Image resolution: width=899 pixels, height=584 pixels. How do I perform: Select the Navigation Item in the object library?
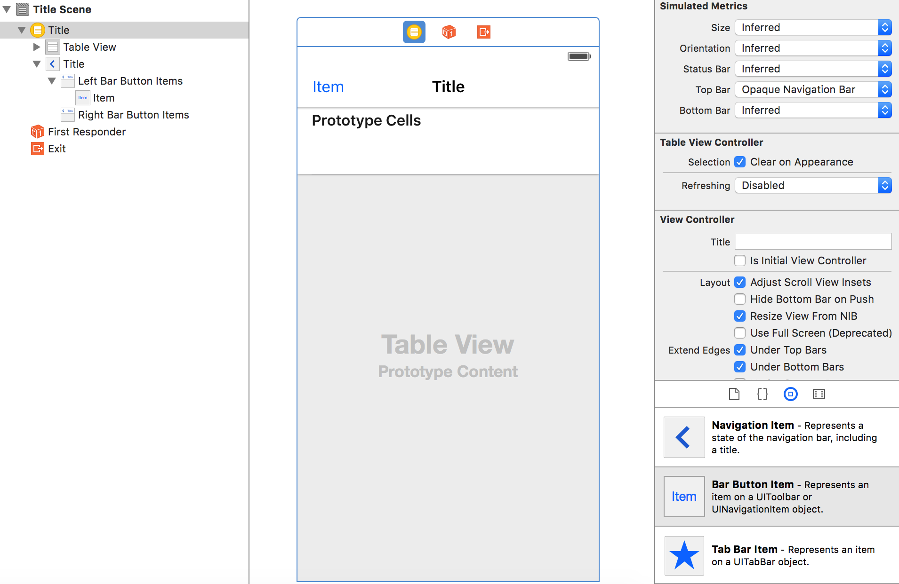[683, 437]
